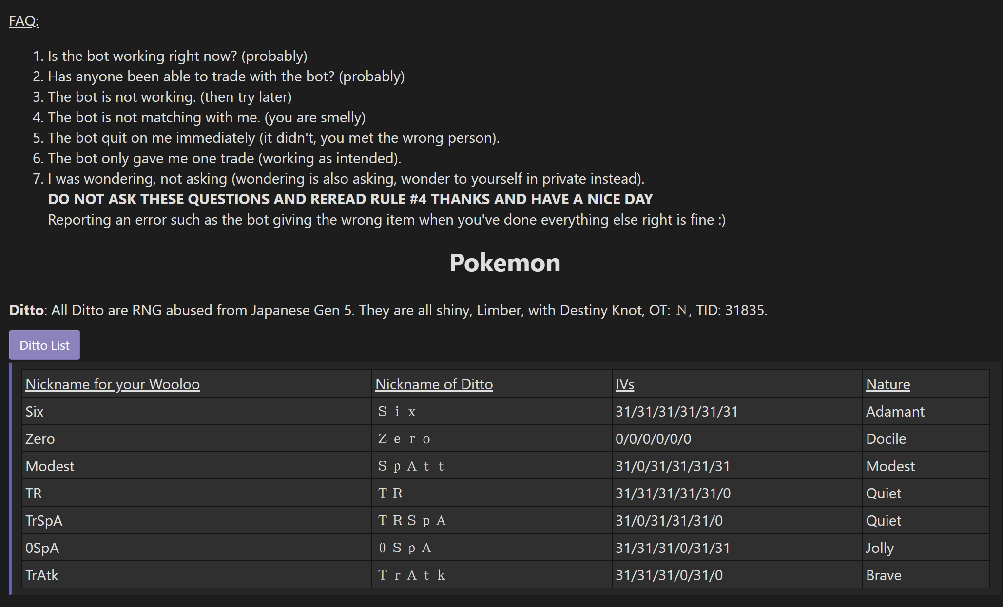The height and width of the screenshot is (607, 1003).
Task: Click the bold 'Ditto' label in description
Action: click(x=26, y=310)
